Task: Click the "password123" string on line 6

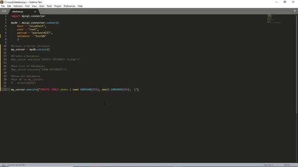Action: coord(41,33)
